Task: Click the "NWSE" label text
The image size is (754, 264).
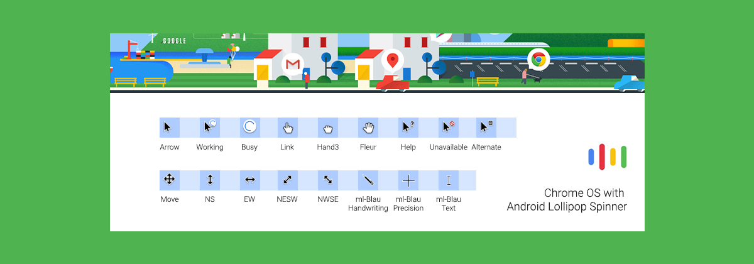Action: coord(328,199)
